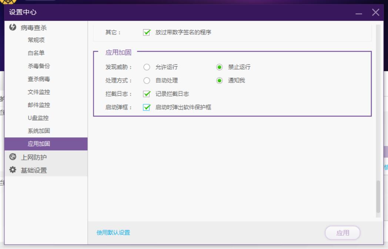Expand the 基础设置 section
Image resolution: width=388 pixels, height=249 pixels.
(33, 170)
